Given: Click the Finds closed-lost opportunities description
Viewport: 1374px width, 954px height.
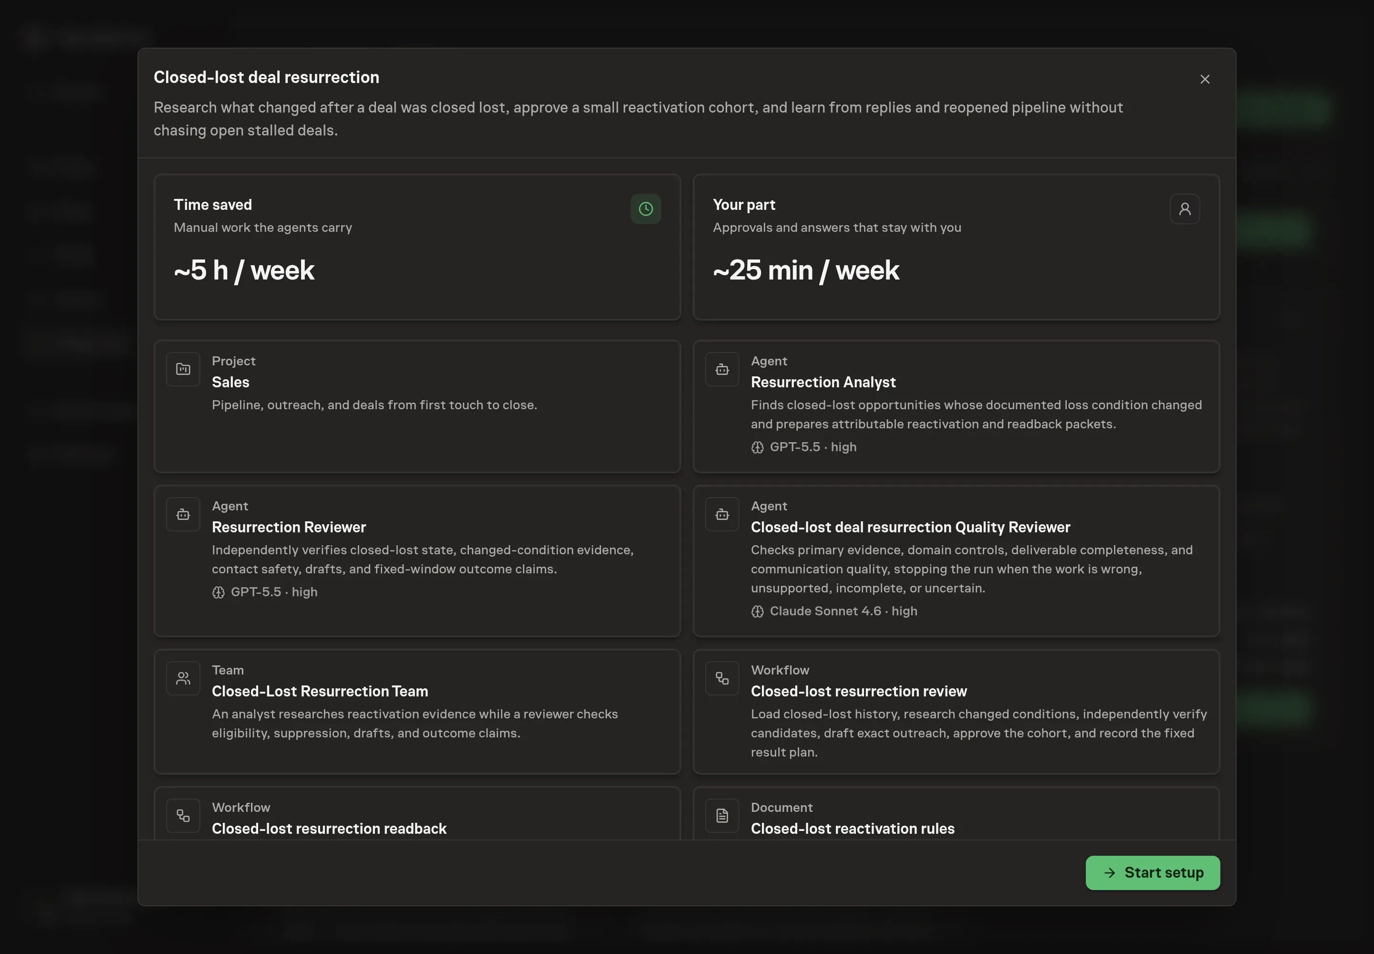Looking at the screenshot, I should coord(976,414).
